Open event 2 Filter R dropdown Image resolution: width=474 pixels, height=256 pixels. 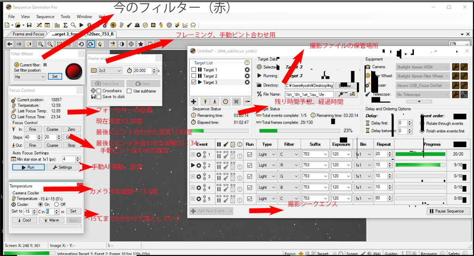[289, 165]
